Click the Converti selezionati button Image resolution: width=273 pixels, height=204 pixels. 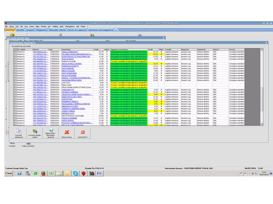[19, 133]
